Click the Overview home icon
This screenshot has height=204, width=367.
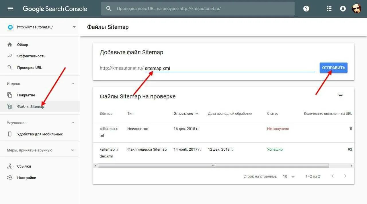[10, 44]
